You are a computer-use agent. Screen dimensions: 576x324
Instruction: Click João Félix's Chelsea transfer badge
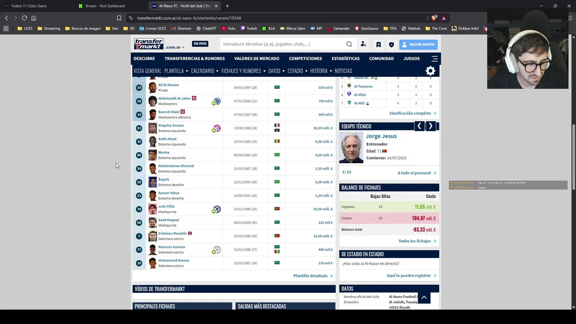tap(216, 209)
